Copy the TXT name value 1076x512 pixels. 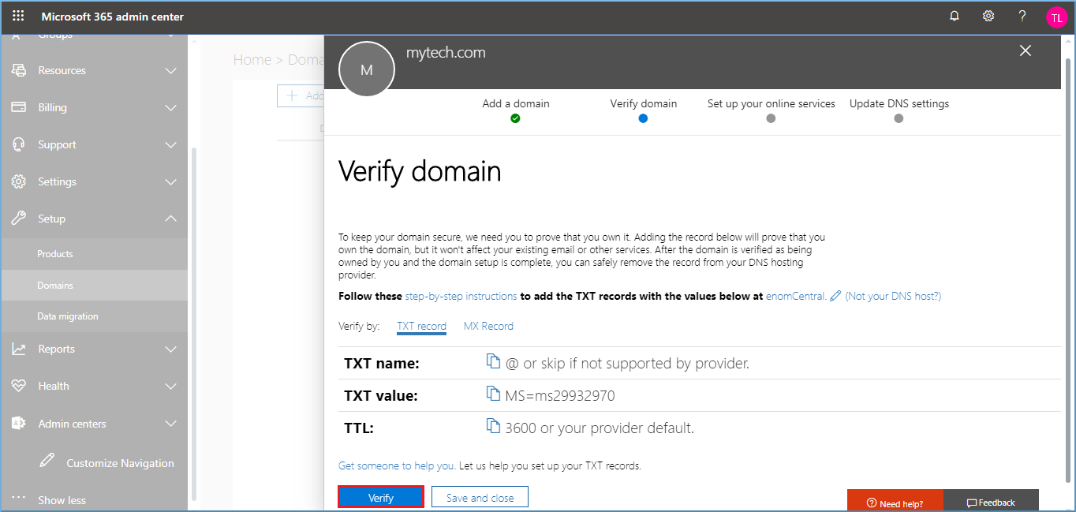[494, 361]
